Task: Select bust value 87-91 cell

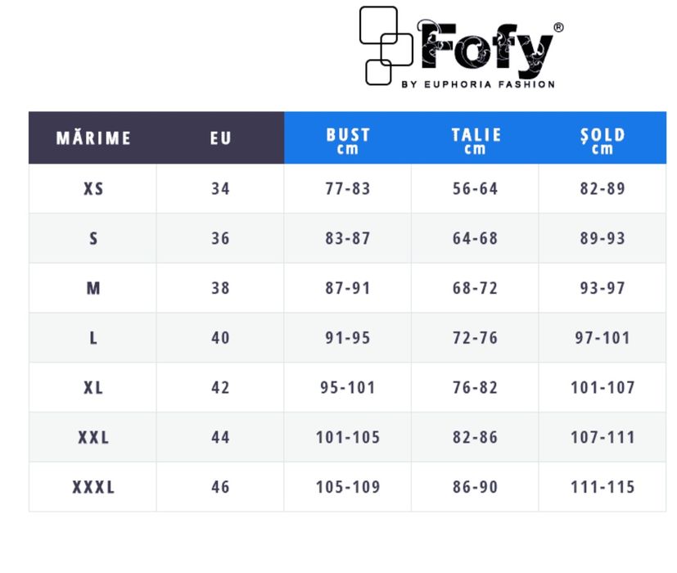Action: [348, 288]
